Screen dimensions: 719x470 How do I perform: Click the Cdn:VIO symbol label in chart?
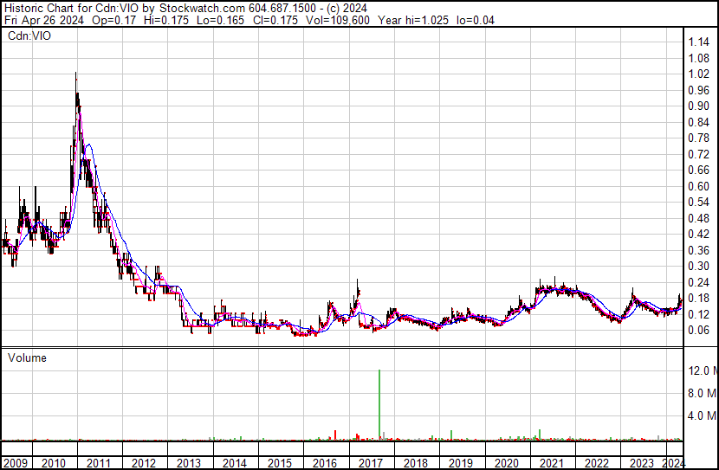[31, 36]
